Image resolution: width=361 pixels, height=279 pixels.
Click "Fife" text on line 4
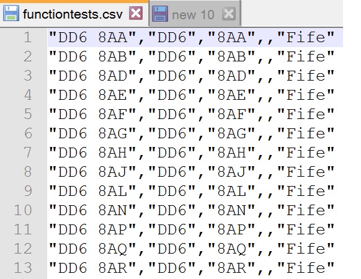[x=306, y=95]
